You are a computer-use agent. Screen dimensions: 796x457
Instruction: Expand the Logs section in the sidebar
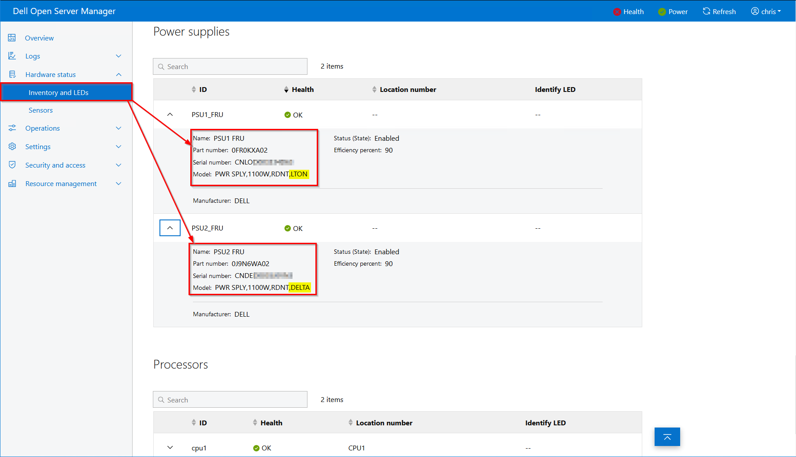click(x=118, y=56)
